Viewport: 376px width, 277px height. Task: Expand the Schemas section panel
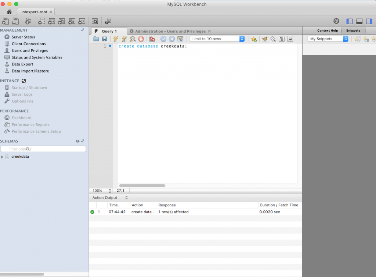pos(83,141)
